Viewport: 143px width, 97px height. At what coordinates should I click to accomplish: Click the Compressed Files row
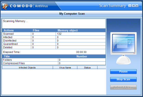54,63
